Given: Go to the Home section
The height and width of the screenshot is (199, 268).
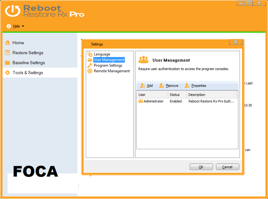Looking at the screenshot, I should click(18, 43).
